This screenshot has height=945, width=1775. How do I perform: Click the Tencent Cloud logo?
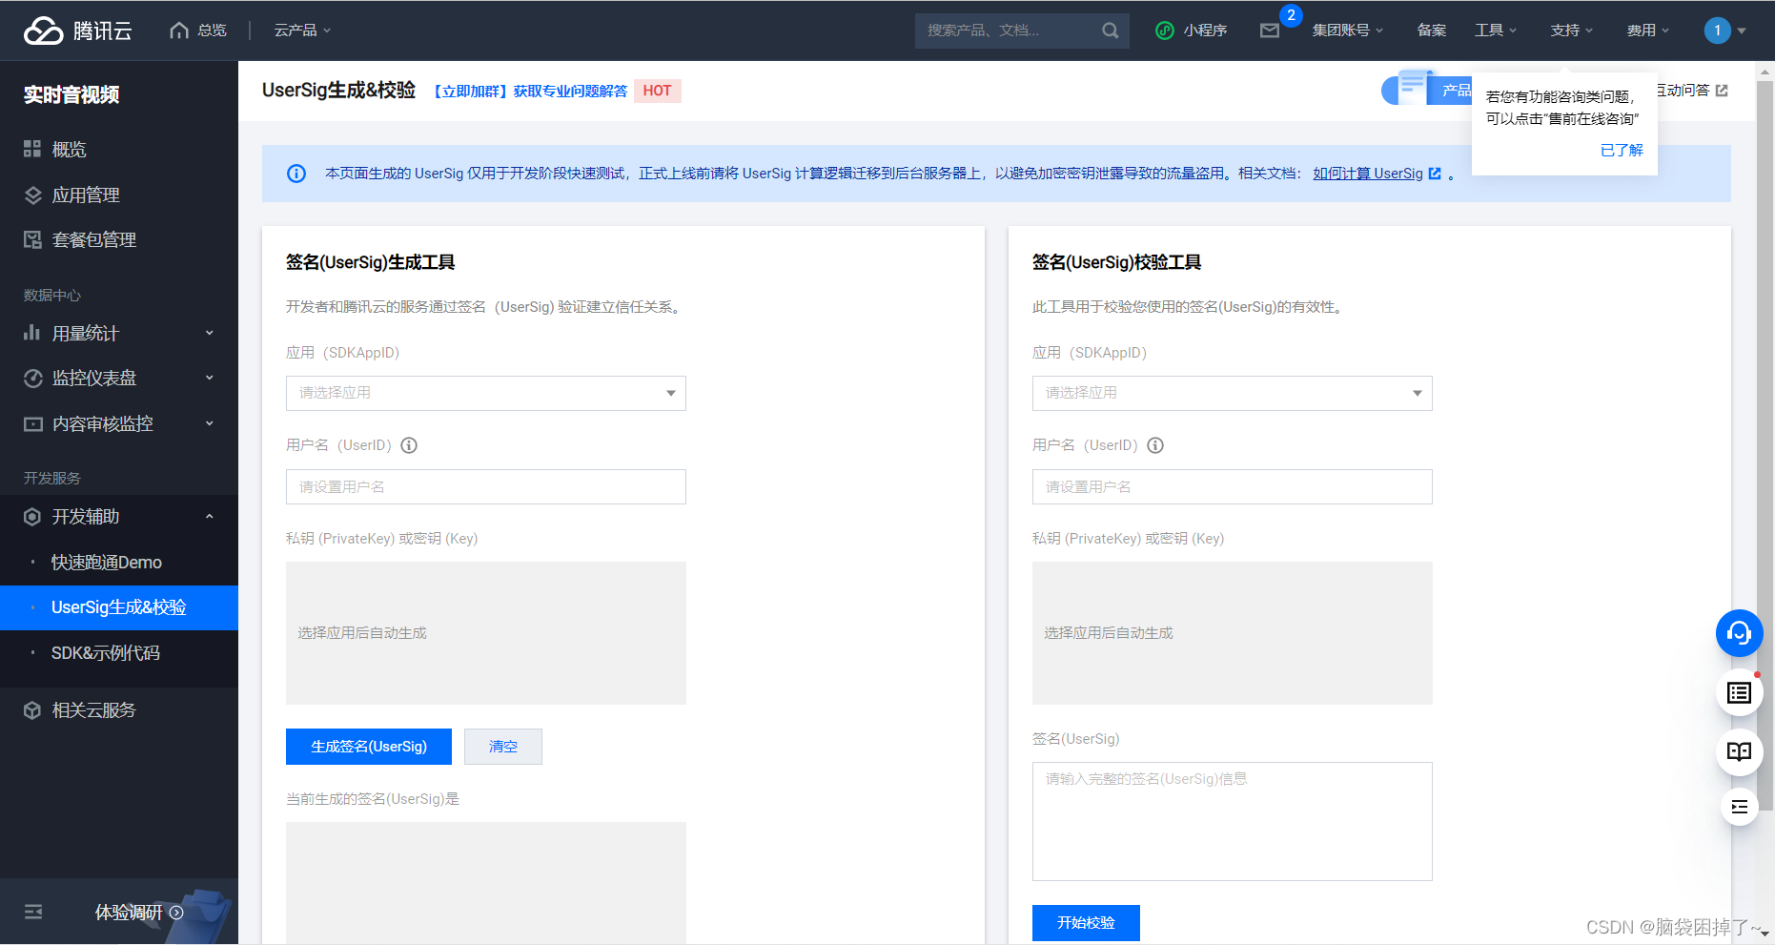coord(78,31)
